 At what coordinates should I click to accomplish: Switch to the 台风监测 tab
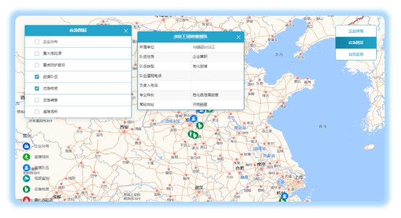point(356,54)
